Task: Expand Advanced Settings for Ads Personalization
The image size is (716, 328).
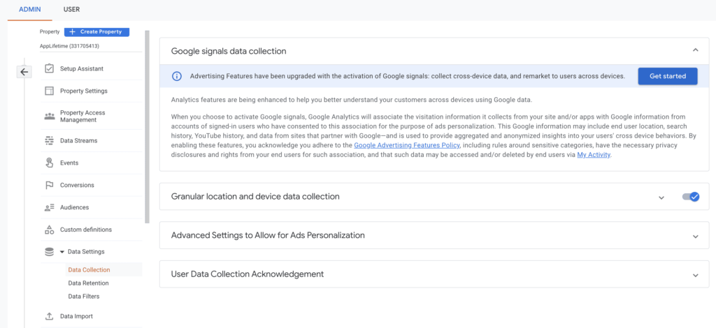Action: coord(695,236)
